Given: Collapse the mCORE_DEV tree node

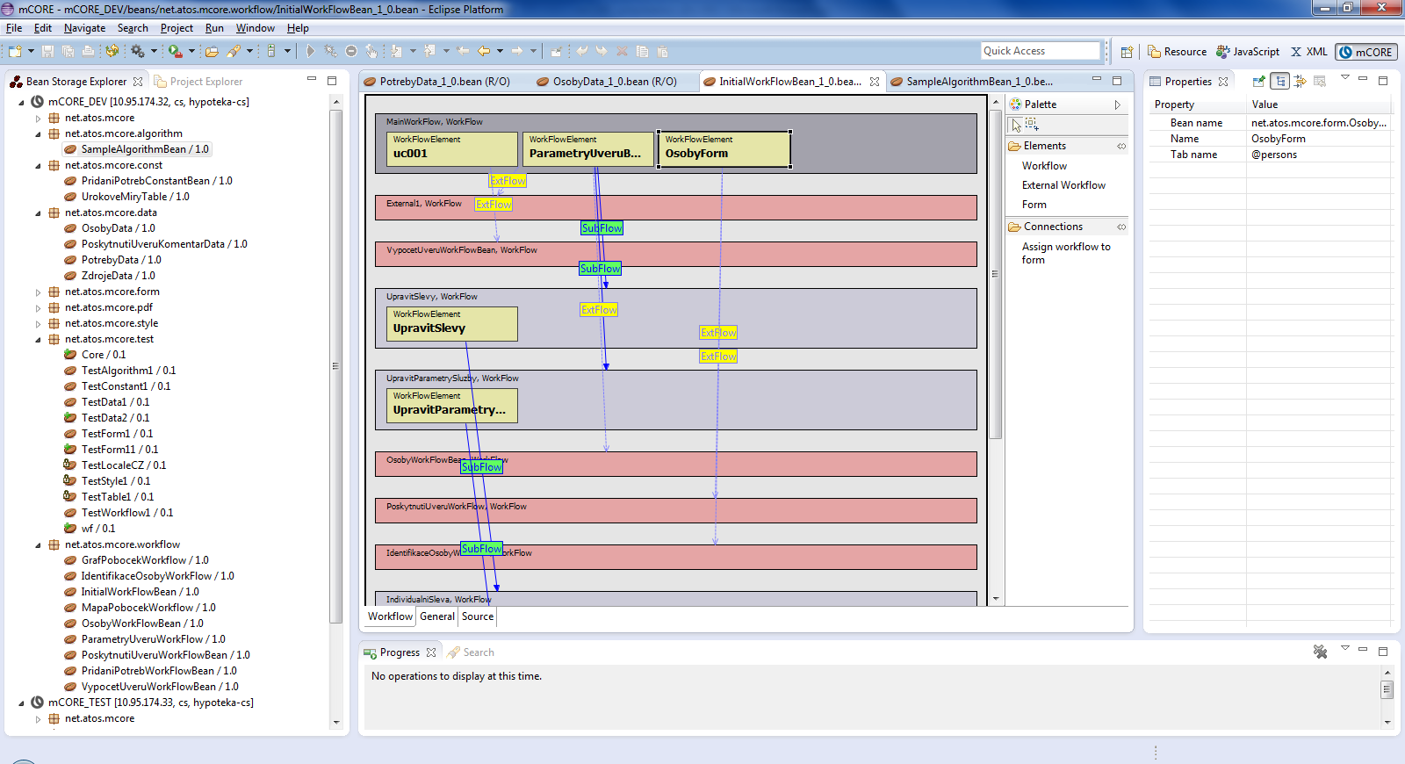Looking at the screenshot, I should 21,102.
